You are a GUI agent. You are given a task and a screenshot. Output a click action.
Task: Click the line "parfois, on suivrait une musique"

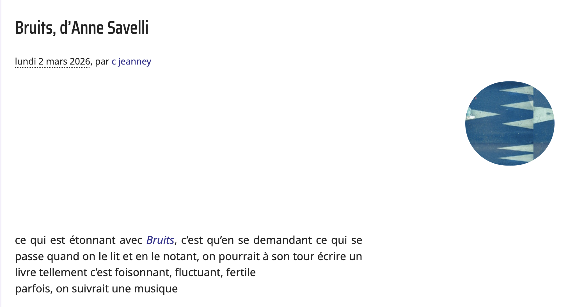tap(96, 289)
